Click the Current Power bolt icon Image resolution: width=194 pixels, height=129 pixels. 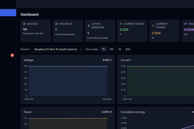coord(153,25)
